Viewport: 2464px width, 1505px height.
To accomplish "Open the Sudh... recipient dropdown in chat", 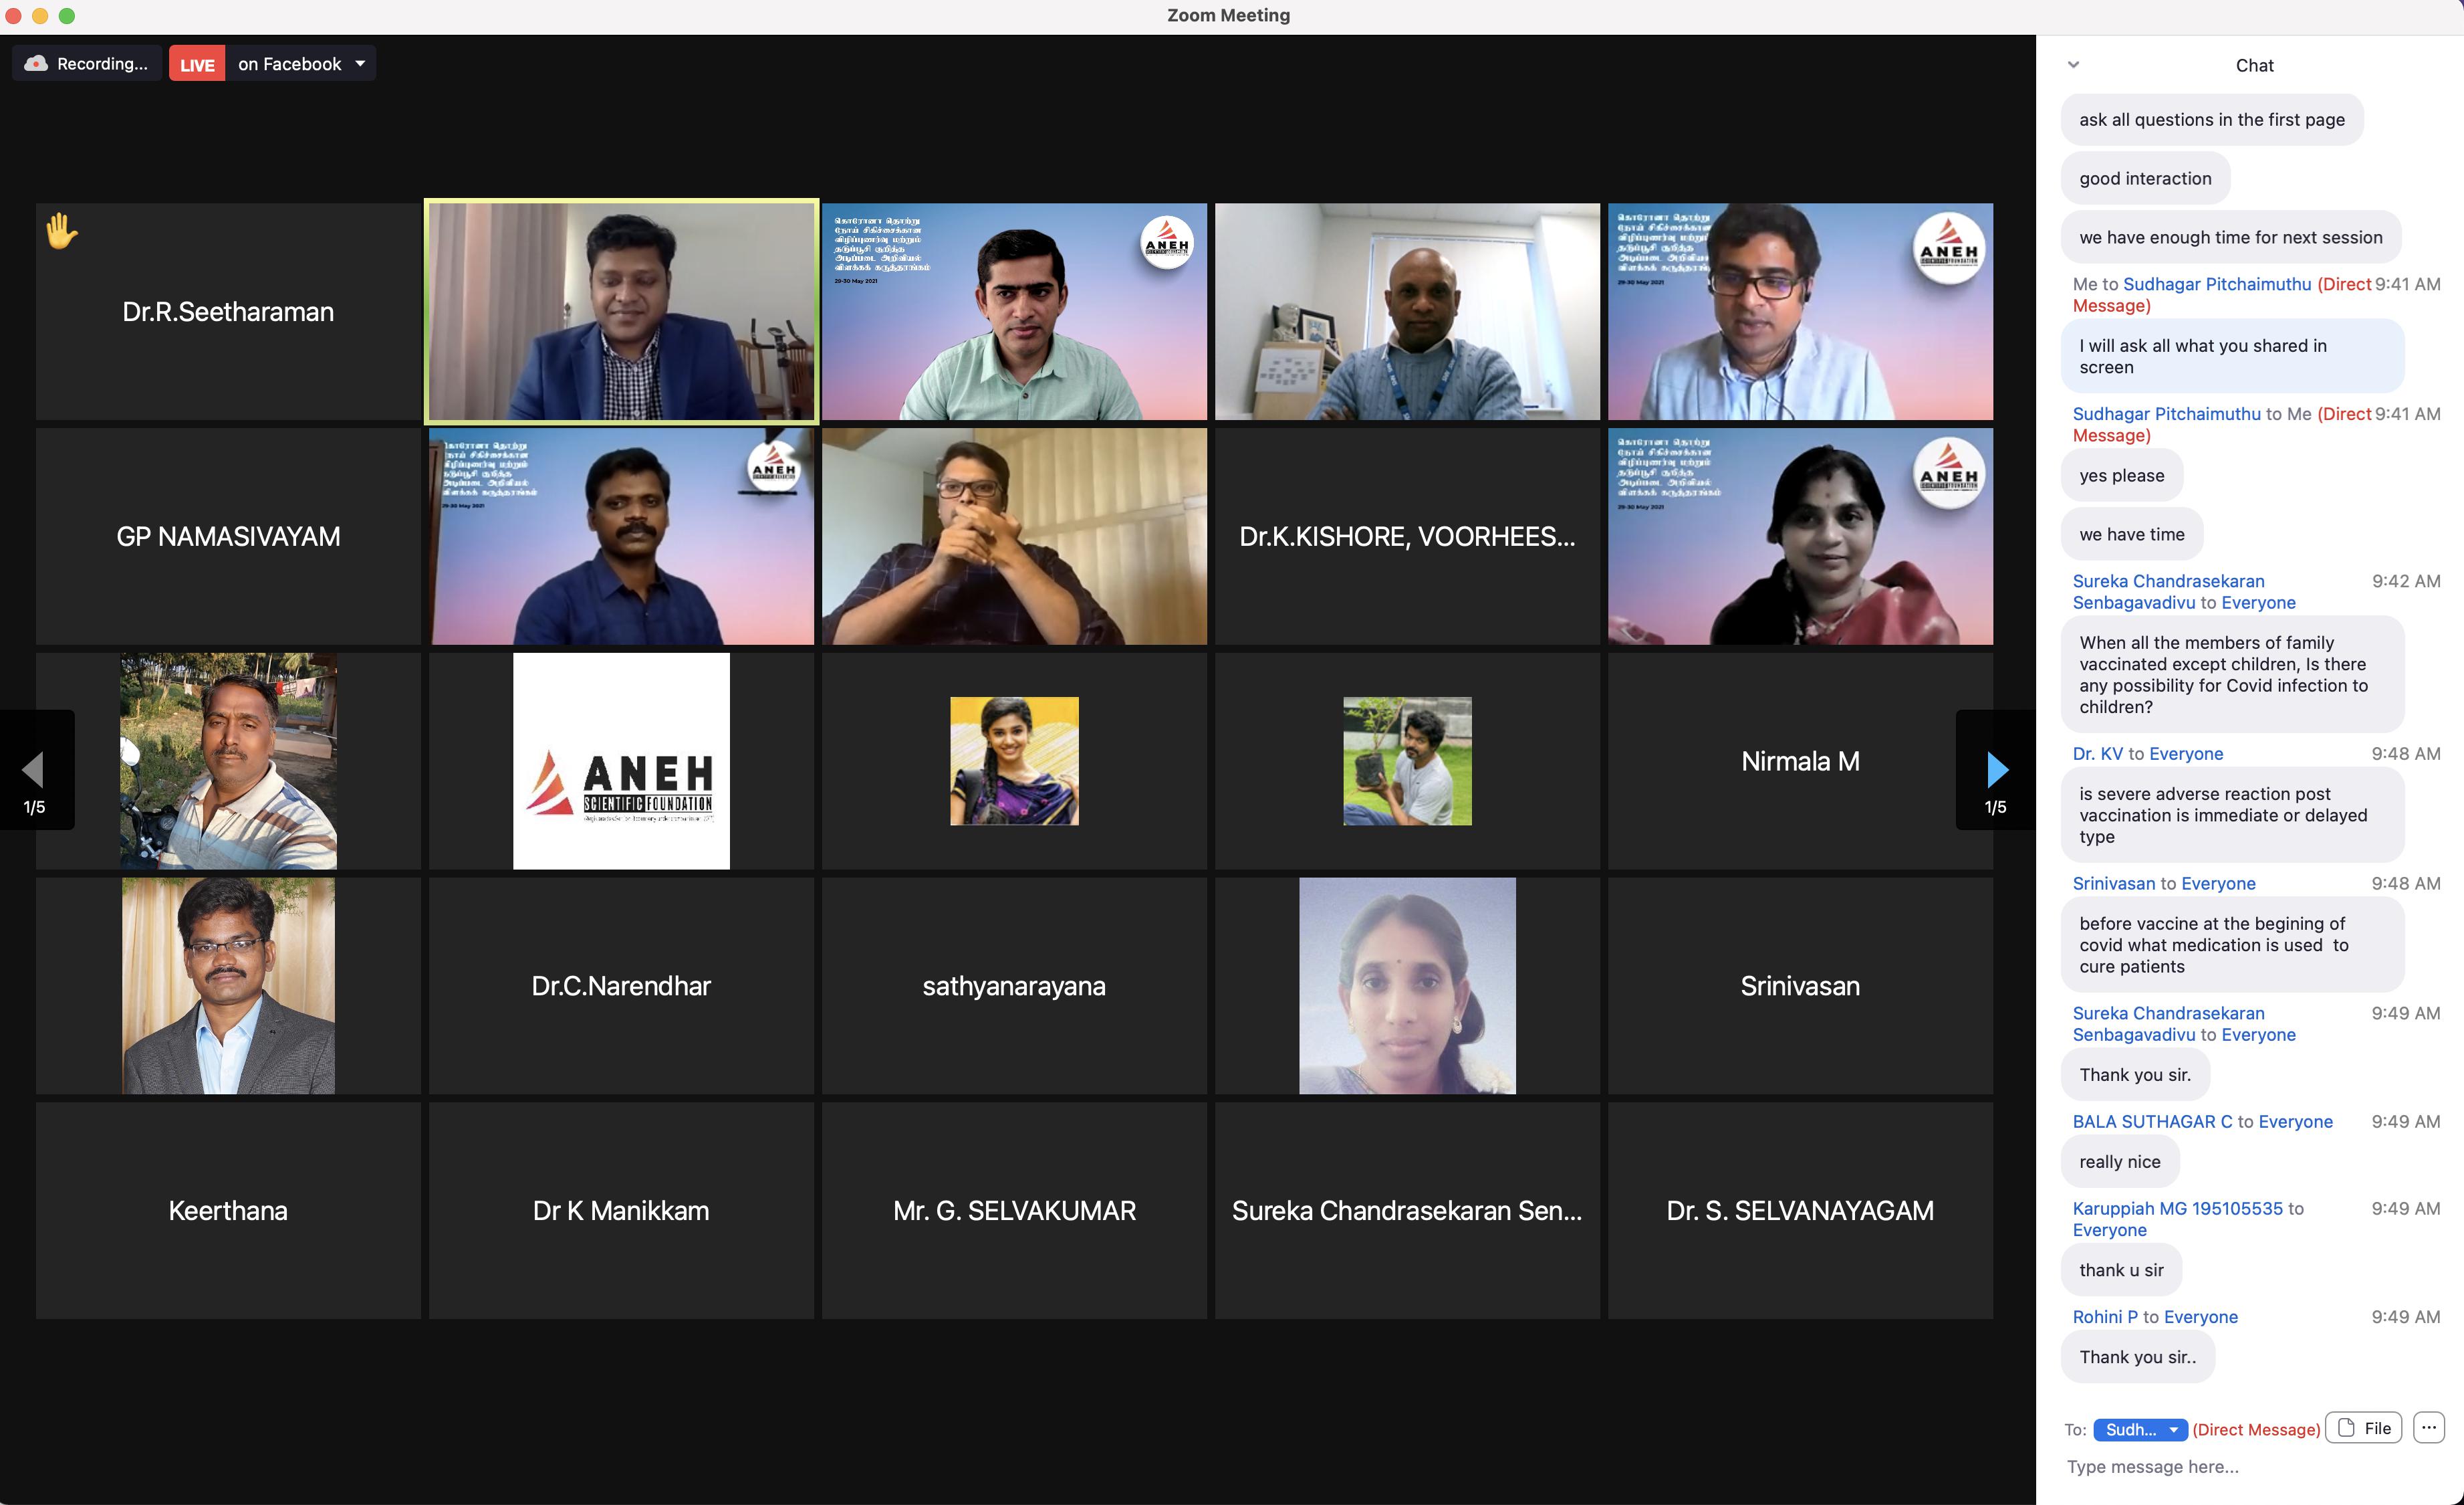I will 2140,1429.
